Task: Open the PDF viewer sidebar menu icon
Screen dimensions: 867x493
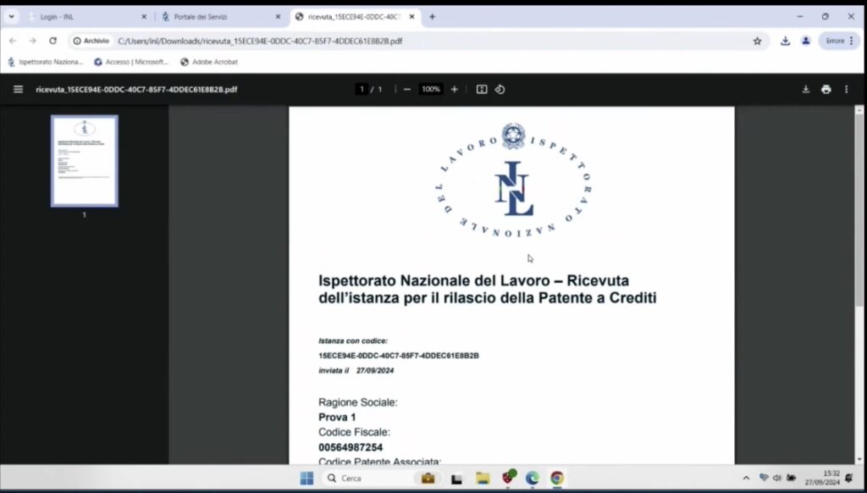Action: click(x=19, y=89)
